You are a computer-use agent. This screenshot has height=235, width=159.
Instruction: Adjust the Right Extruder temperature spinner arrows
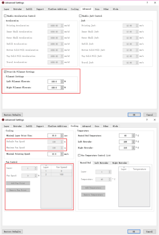coord(133,148)
